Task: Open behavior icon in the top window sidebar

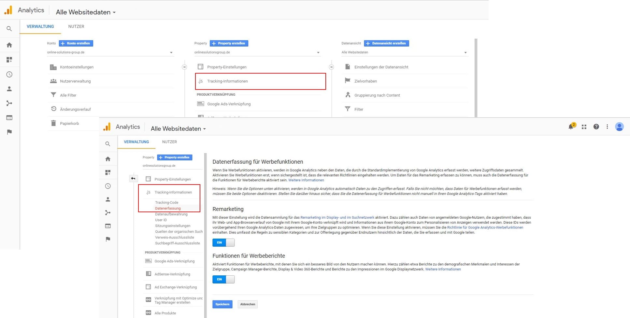Action: [x=9, y=118]
